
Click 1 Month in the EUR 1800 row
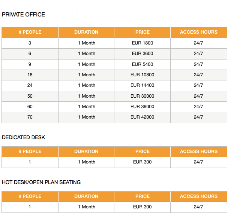(87, 43)
